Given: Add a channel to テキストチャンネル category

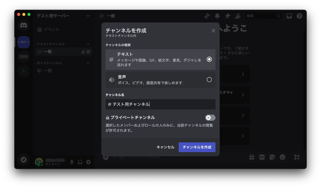Looking at the screenshot, I should (x=88, y=44).
